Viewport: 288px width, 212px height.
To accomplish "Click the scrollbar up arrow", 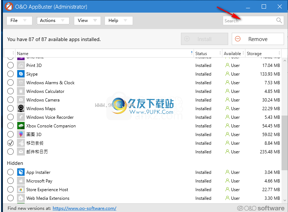I will point(285,61).
